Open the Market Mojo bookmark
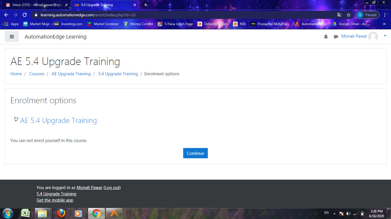This screenshot has width=391, height=219. click(36, 24)
